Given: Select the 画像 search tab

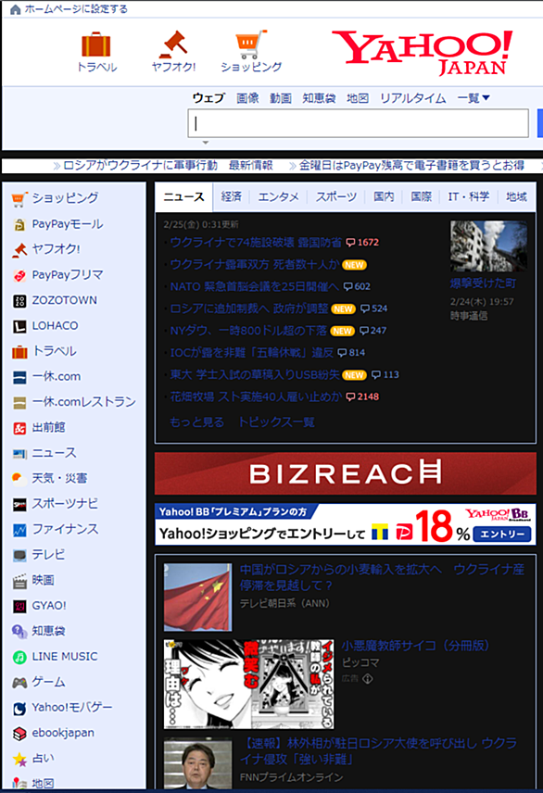Looking at the screenshot, I should [x=247, y=98].
